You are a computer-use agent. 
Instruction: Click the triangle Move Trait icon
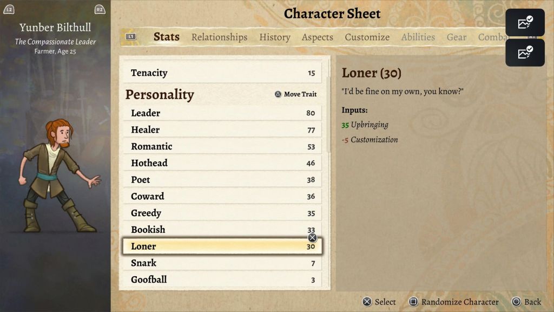pos(278,94)
